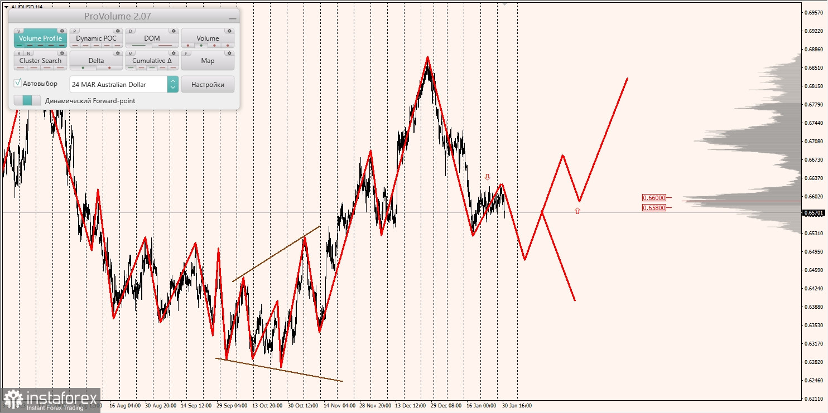The height and width of the screenshot is (413, 828).
Task: Toggle green-dot segment under Volume
Action: (x=201, y=45)
